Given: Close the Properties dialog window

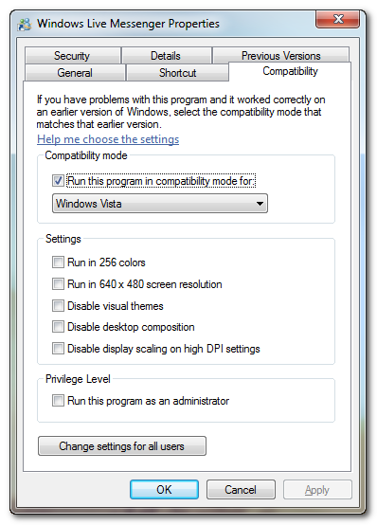Looking at the screenshot, I should point(337,19).
